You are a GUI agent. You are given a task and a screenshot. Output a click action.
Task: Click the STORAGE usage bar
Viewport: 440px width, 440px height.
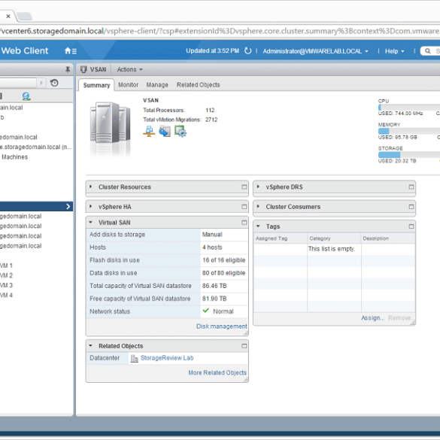point(409,155)
